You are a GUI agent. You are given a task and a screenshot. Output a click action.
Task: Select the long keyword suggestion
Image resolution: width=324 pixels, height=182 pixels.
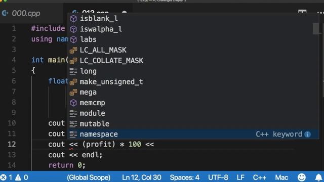pyautogui.click(x=193, y=71)
